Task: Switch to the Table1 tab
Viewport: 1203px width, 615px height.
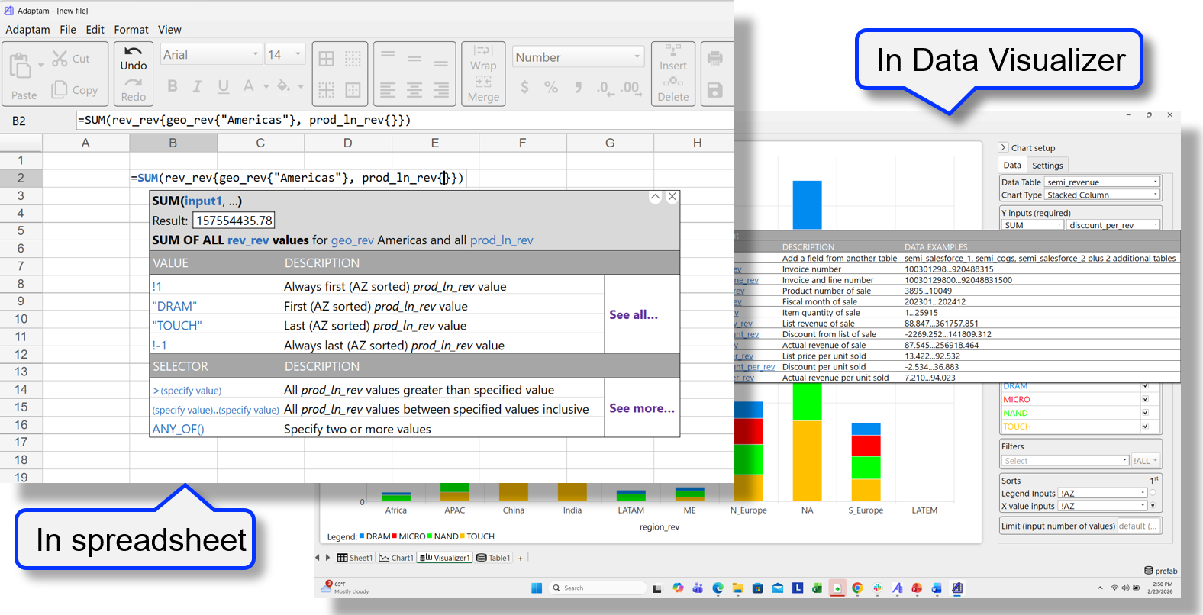Action: pos(494,558)
